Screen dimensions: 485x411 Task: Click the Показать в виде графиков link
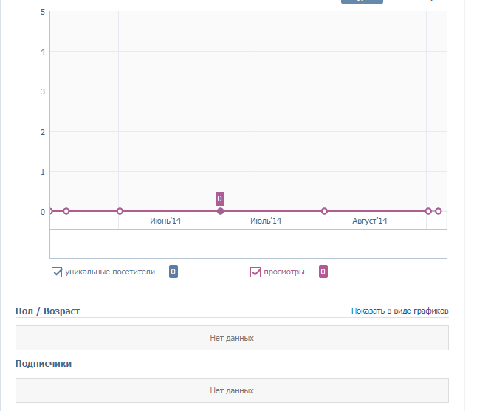399,311
